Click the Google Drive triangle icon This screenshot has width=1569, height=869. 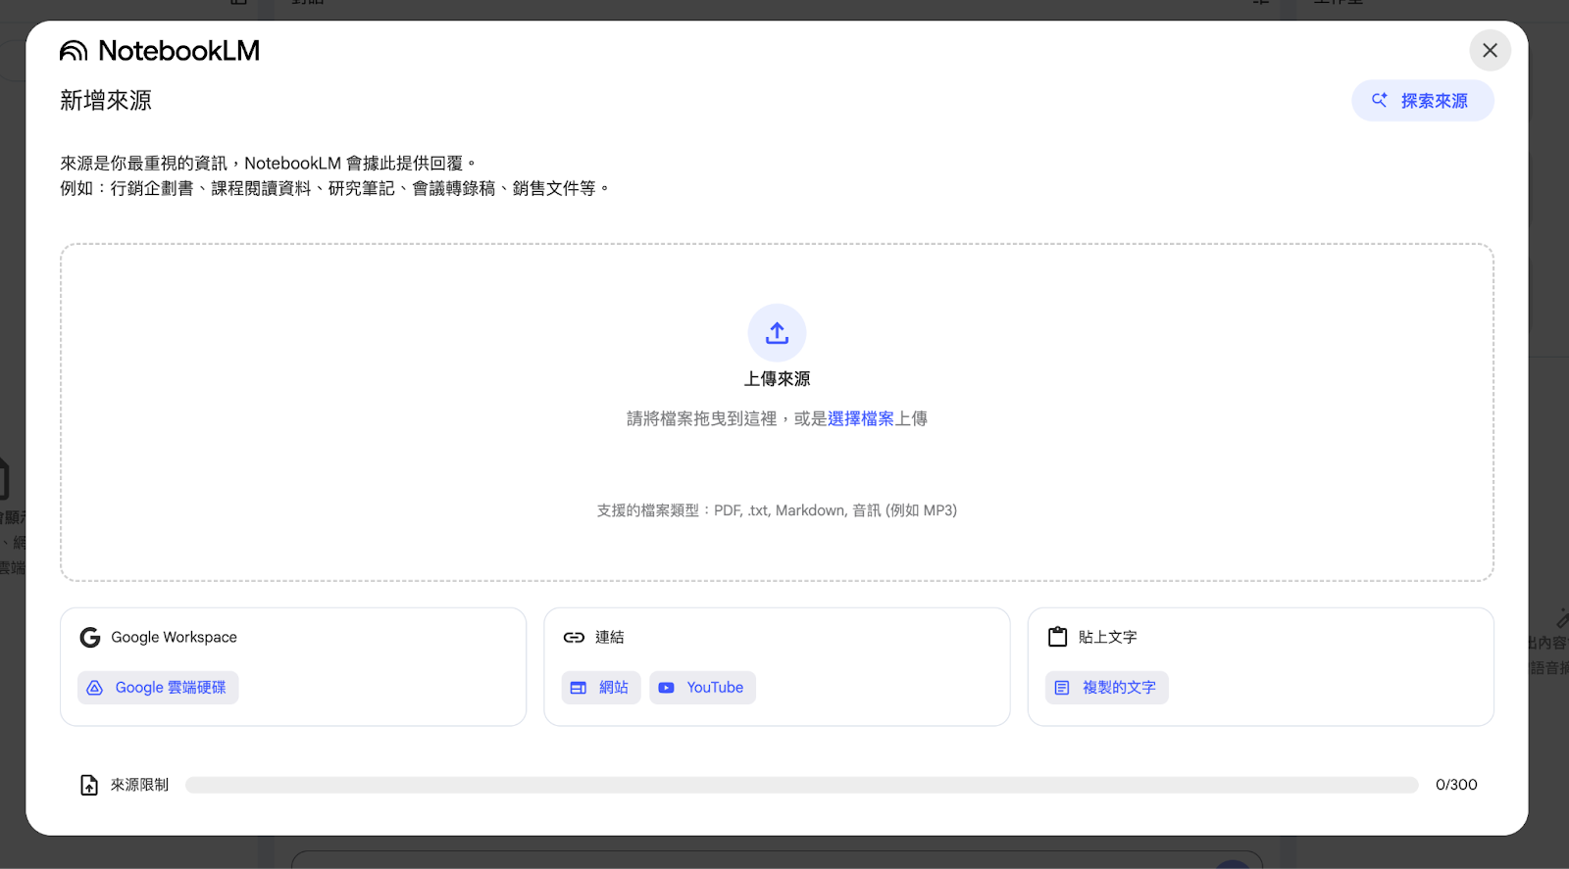[95, 688]
